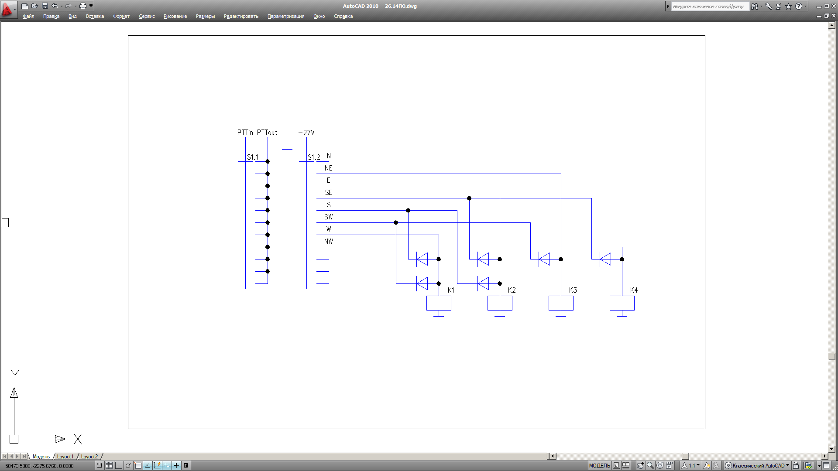Image resolution: width=838 pixels, height=471 pixels.
Task: Open the Сервис menu
Action: (147, 17)
